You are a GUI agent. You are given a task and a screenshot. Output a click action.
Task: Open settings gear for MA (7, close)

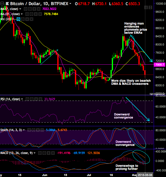pos(30,9)
